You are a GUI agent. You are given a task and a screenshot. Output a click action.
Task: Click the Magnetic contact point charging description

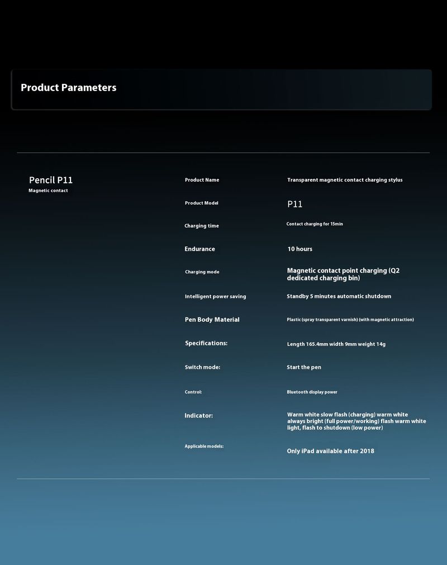343,274
